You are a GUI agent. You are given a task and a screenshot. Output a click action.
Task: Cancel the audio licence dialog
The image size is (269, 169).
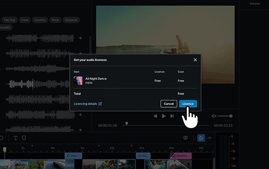point(169,104)
